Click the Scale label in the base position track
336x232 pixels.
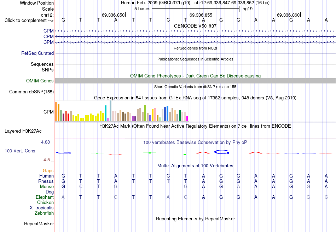[48, 9]
